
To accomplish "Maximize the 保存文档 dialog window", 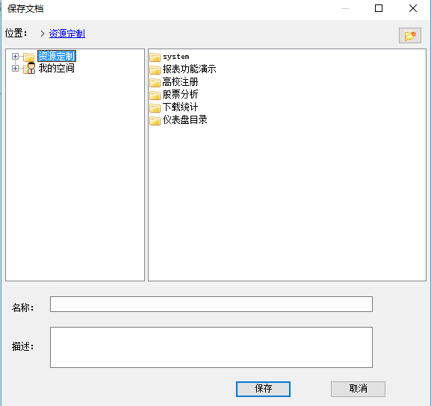I will (379, 8).
